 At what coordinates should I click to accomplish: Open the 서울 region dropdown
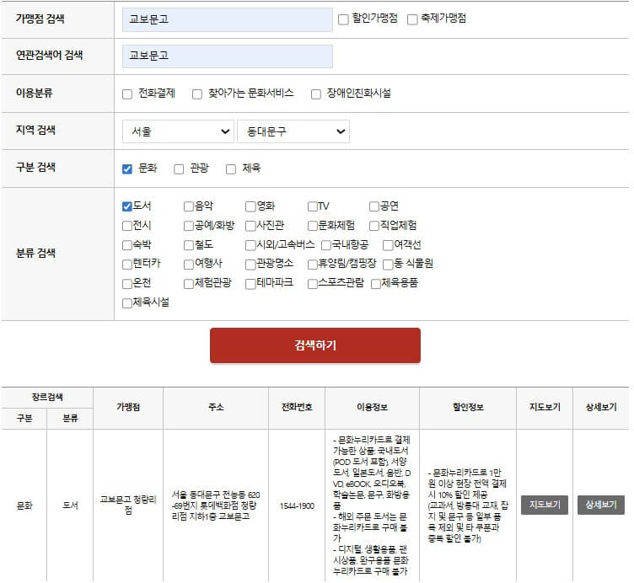pos(178,131)
